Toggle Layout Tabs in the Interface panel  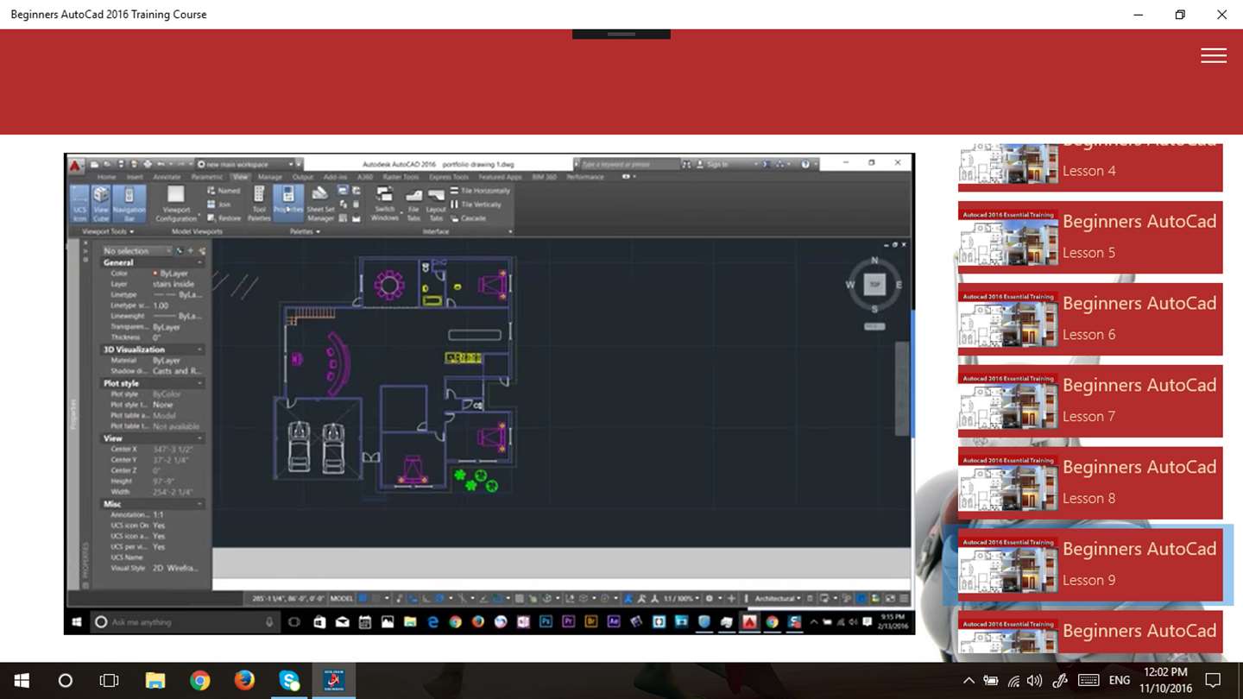(x=436, y=205)
